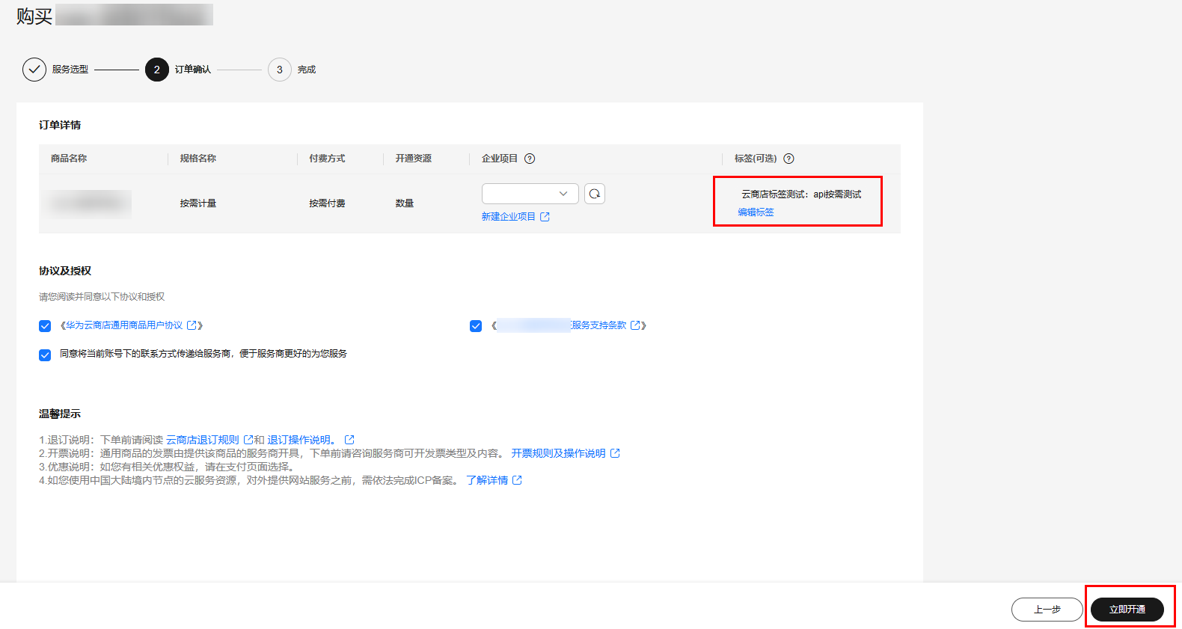Click the step 3 完成 circle
This screenshot has width=1182, height=629.
(x=280, y=70)
